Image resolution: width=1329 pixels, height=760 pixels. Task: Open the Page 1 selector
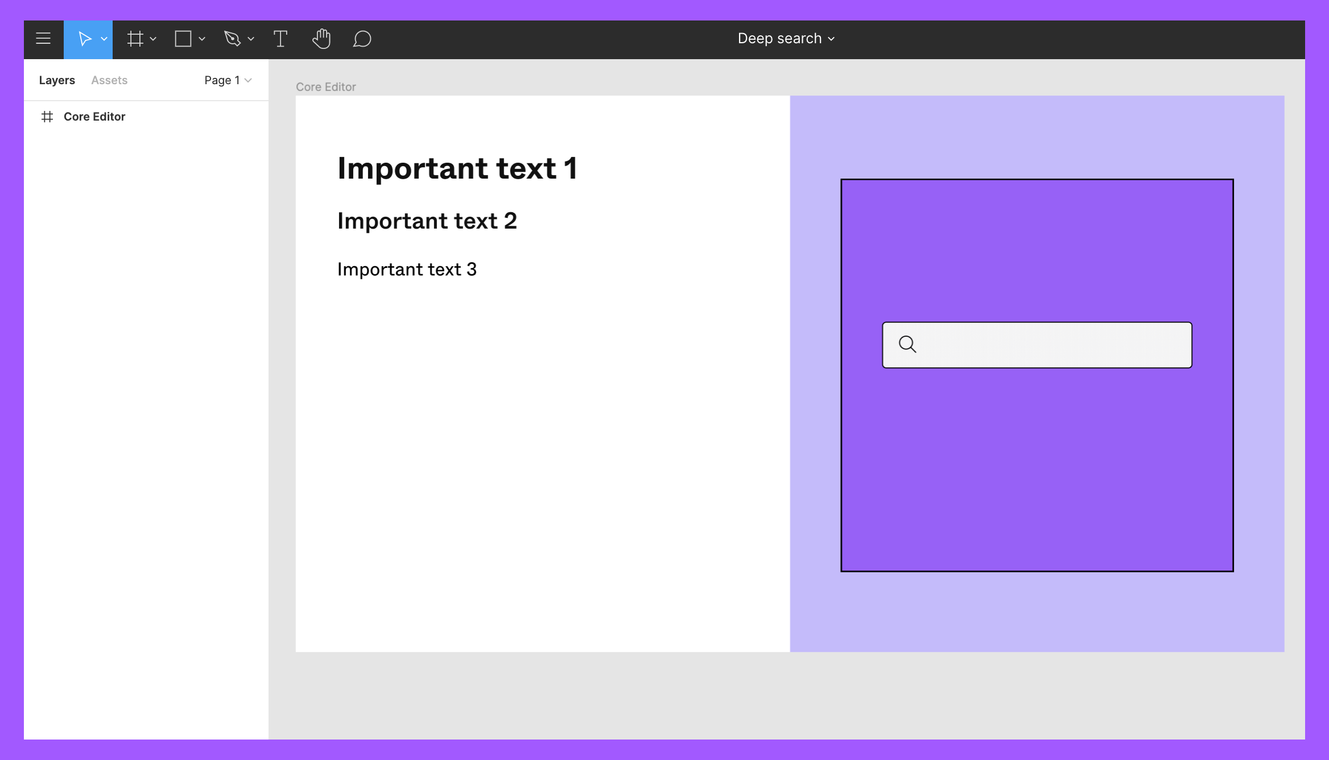228,80
